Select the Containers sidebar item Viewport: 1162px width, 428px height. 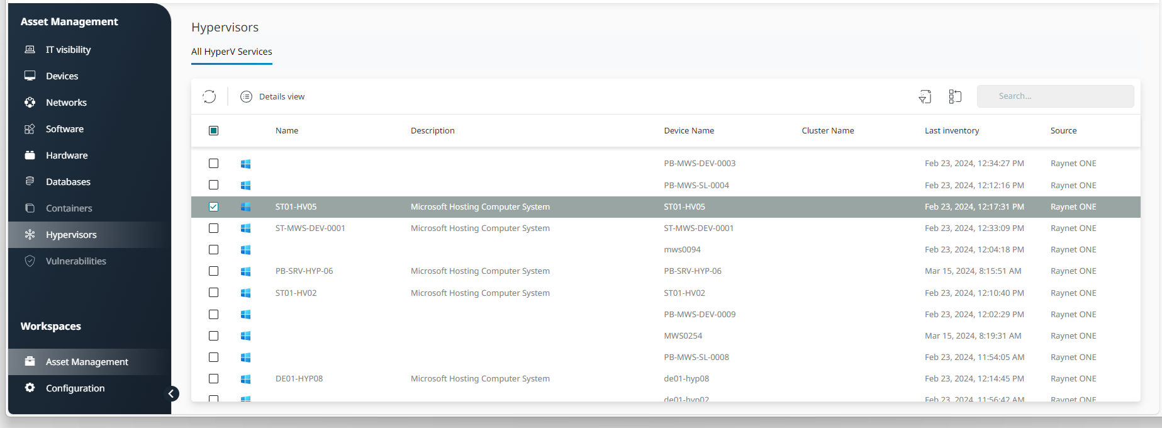coord(69,208)
